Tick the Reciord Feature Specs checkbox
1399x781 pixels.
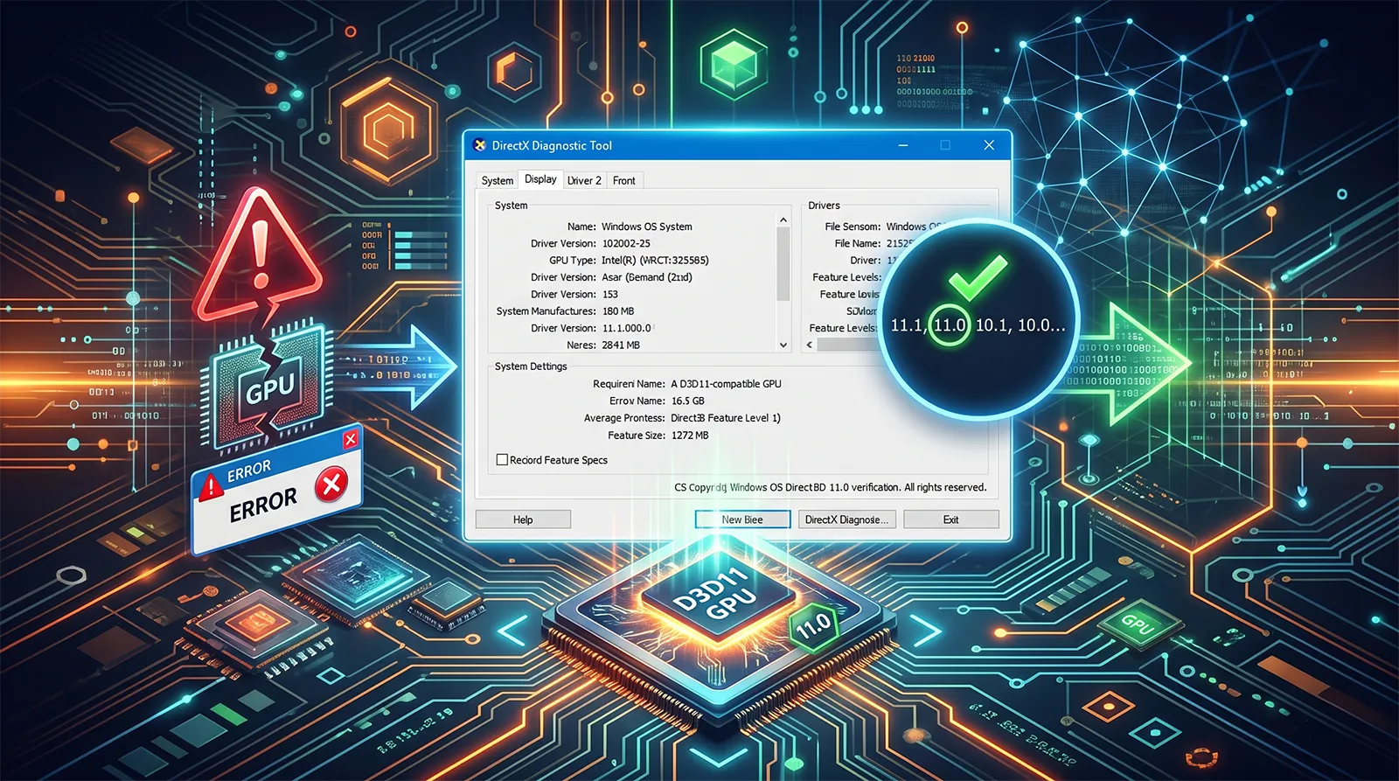pyautogui.click(x=502, y=460)
